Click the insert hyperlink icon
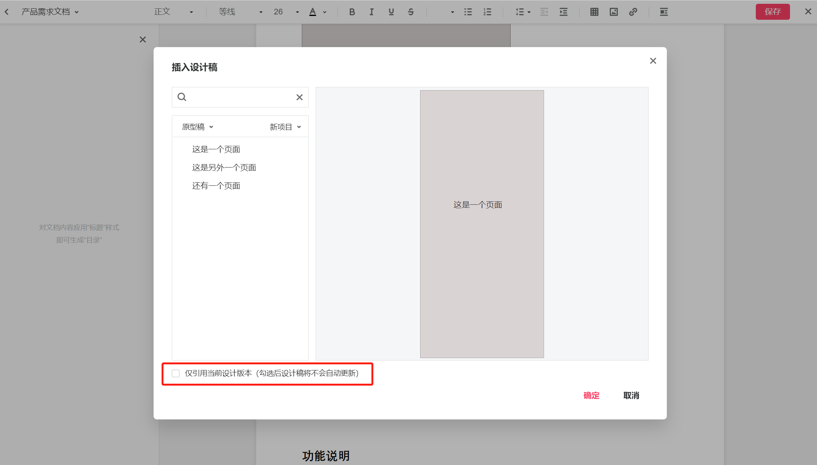The height and width of the screenshot is (465, 817). coord(633,12)
